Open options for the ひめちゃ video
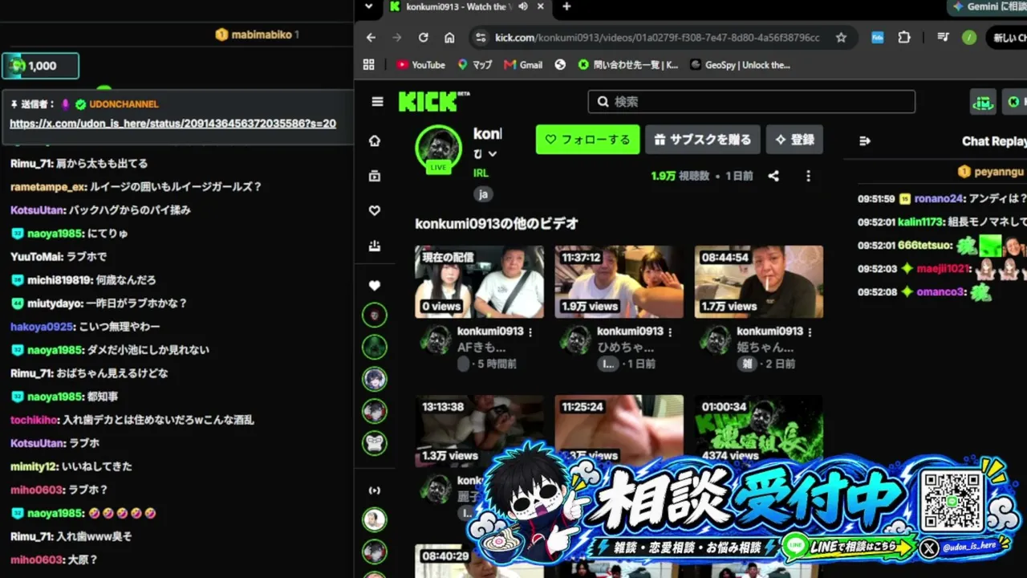The image size is (1027, 578). click(x=670, y=332)
